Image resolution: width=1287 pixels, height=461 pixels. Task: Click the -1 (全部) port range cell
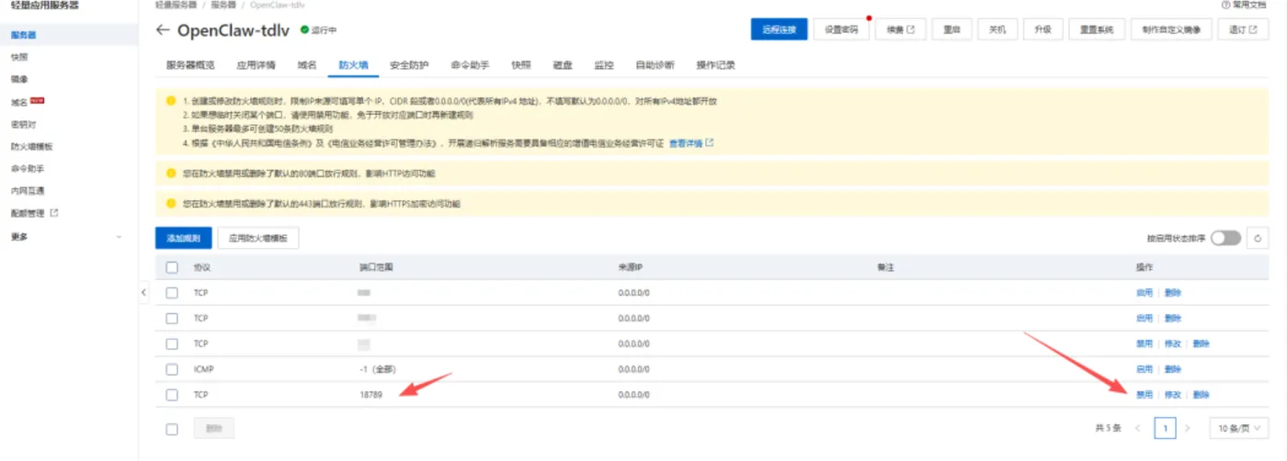point(379,369)
